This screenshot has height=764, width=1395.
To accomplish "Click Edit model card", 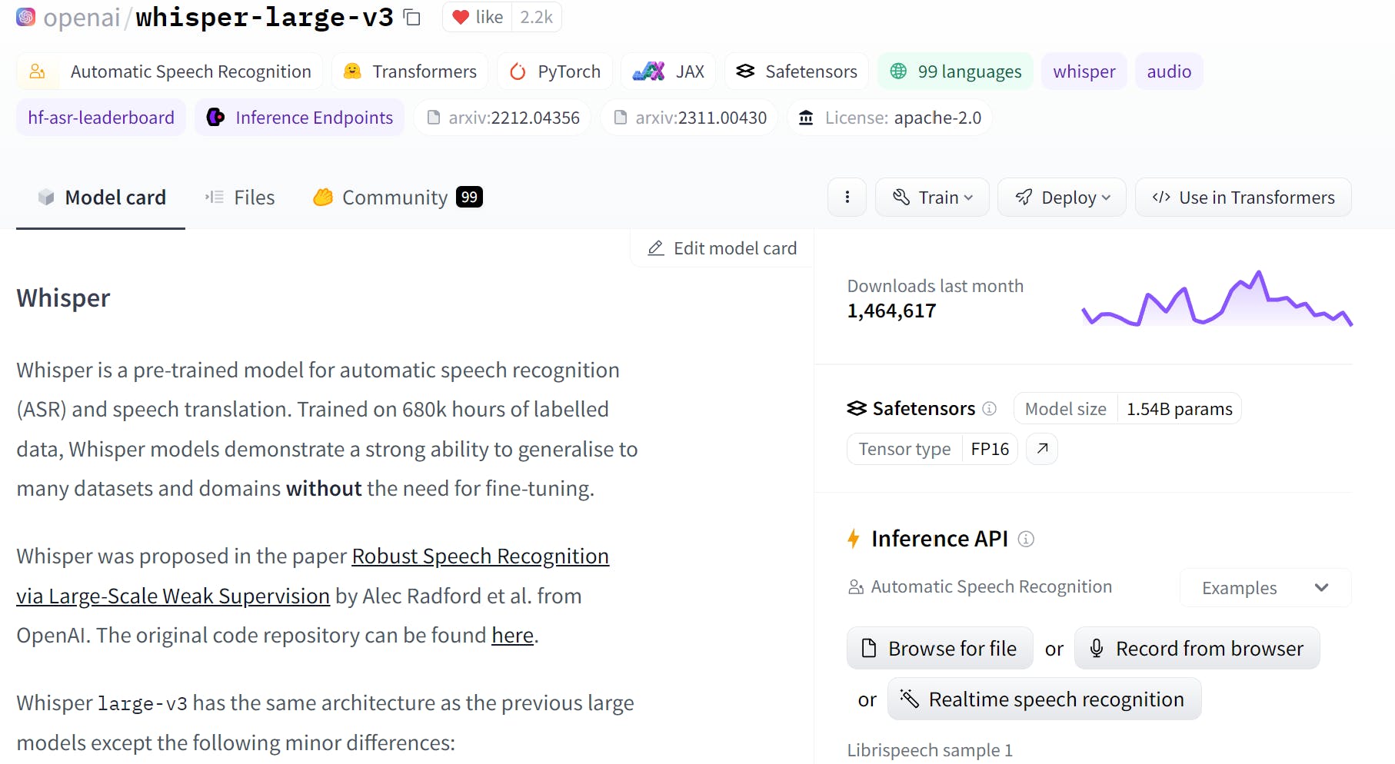I will click(x=722, y=248).
